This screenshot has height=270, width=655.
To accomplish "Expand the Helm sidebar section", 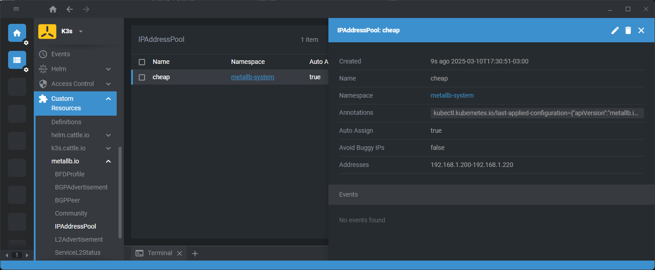I will [x=108, y=69].
